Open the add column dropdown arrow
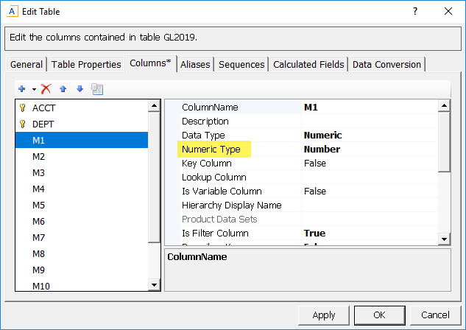The height and width of the screenshot is (330, 466). coord(34,89)
